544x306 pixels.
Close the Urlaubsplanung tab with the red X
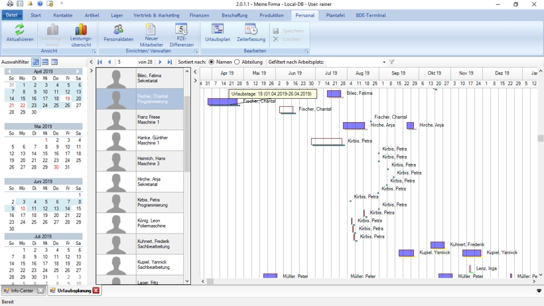point(96,290)
